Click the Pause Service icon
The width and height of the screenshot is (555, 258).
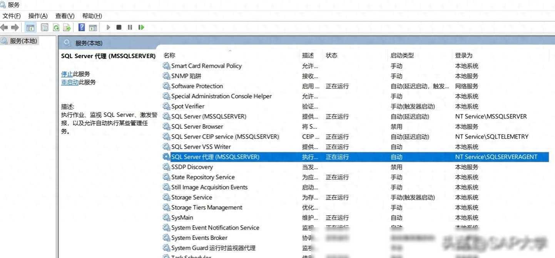point(130,27)
